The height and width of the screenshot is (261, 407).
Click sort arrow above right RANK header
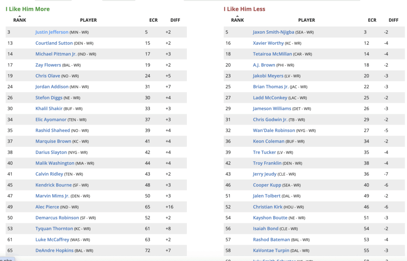[237, 16]
